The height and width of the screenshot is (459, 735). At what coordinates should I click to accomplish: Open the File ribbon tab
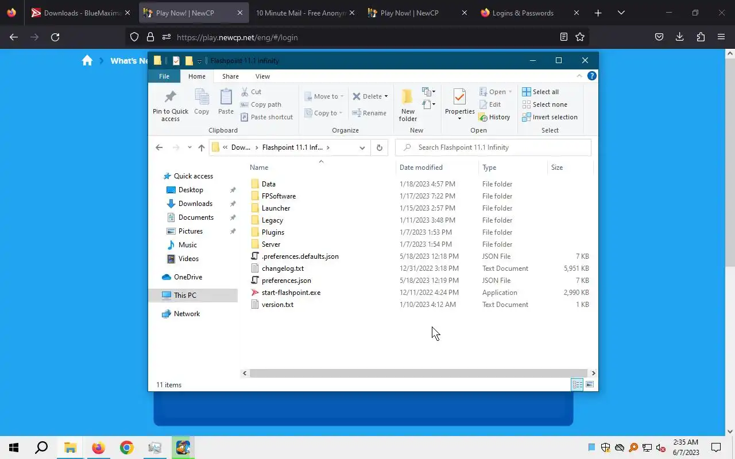tap(164, 76)
